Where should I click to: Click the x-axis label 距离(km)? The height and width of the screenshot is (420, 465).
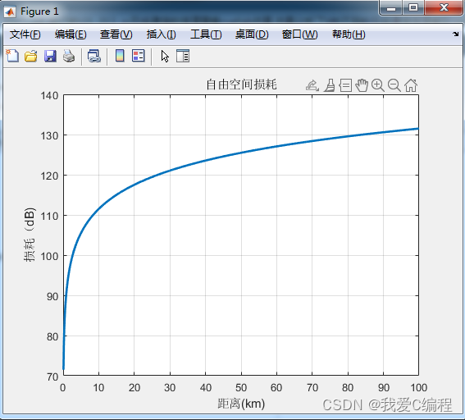coord(241,404)
